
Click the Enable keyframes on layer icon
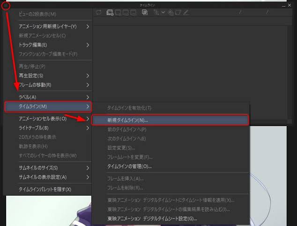(156, 13)
